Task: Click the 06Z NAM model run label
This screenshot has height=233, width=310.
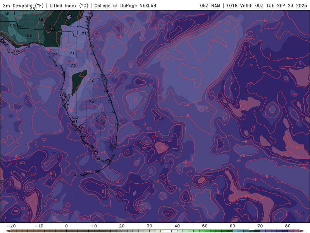Action: click(210, 5)
